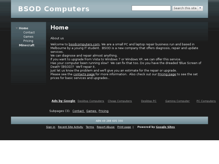Open Home in the sidebar navigation
The width and height of the screenshot is (219, 164).
coord(23,28)
